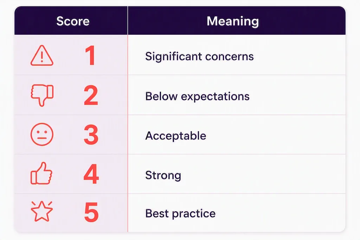Click the red number 1 score

tap(90, 55)
